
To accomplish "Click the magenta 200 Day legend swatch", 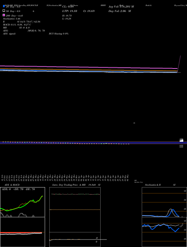I will coord(4,15).
